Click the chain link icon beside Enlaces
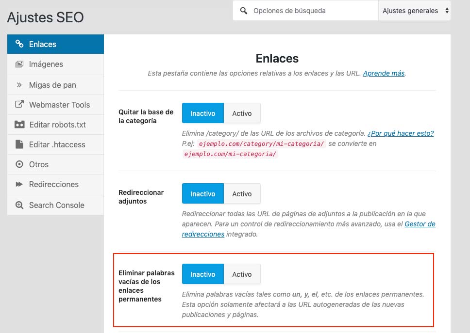Image resolution: width=470 pixels, height=333 pixels. click(x=19, y=44)
